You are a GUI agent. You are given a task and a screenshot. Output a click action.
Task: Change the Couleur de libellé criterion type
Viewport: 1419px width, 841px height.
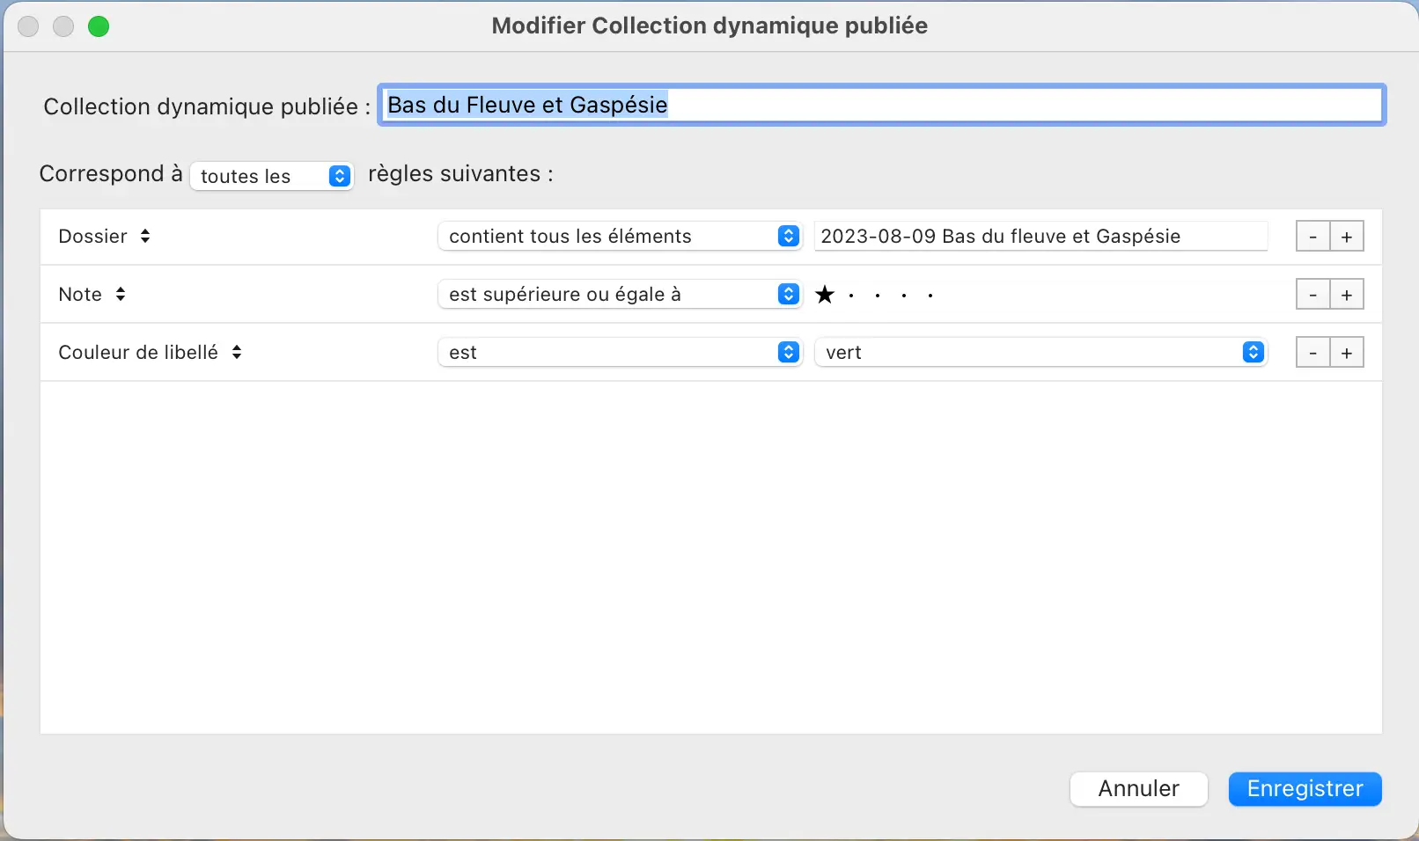(x=150, y=352)
